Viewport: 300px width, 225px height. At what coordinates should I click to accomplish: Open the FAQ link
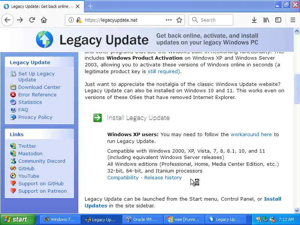coord(23,109)
